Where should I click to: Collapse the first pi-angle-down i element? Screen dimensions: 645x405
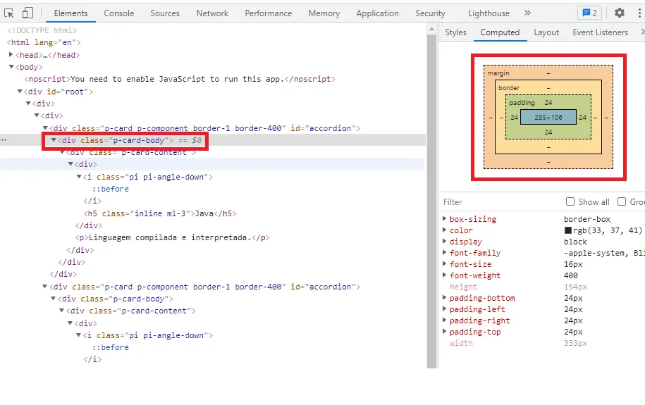(x=79, y=176)
